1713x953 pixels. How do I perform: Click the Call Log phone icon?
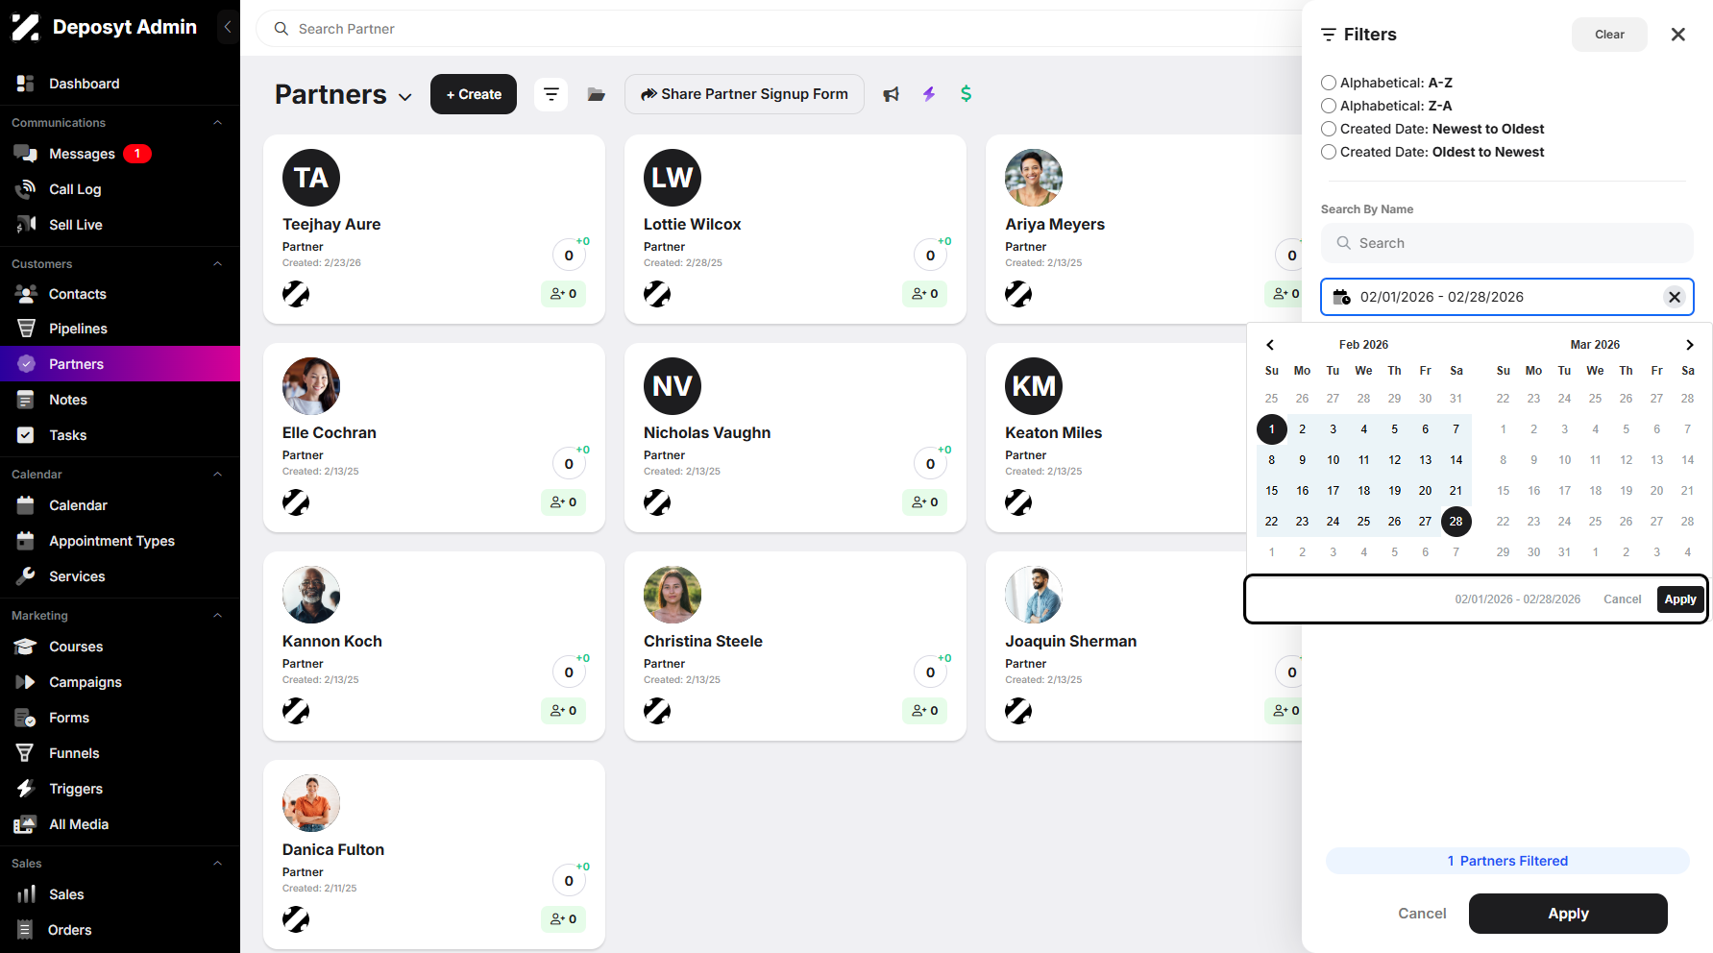[x=26, y=189]
